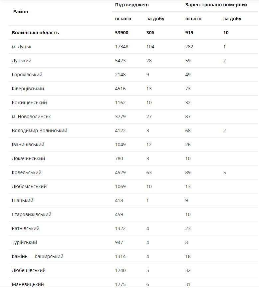Click the м. Луцьк row label
The image size is (259, 301).
tap(22, 47)
